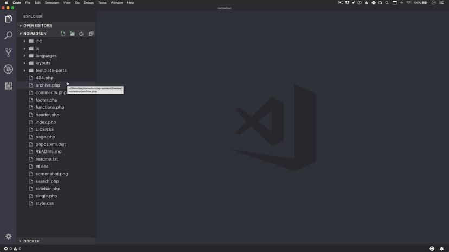Click the New Folder icon in explorer
The image size is (449, 252).
click(72, 34)
